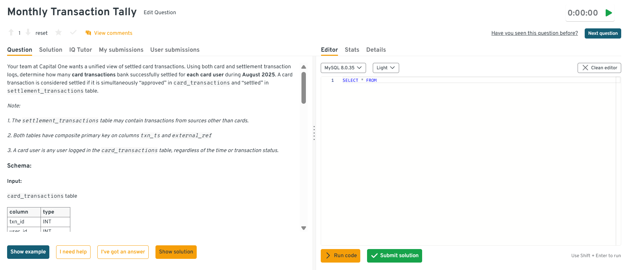Start the timer with the green play icon

point(609,13)
